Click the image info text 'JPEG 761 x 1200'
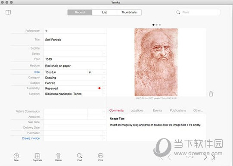This screenshot has height=166, width=233. (156, 98)
